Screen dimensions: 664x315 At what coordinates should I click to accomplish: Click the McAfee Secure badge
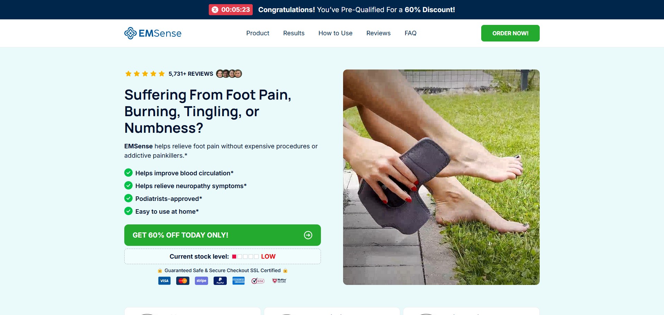click(x=279, y=281)
